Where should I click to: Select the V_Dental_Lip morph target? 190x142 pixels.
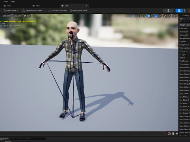184,48
